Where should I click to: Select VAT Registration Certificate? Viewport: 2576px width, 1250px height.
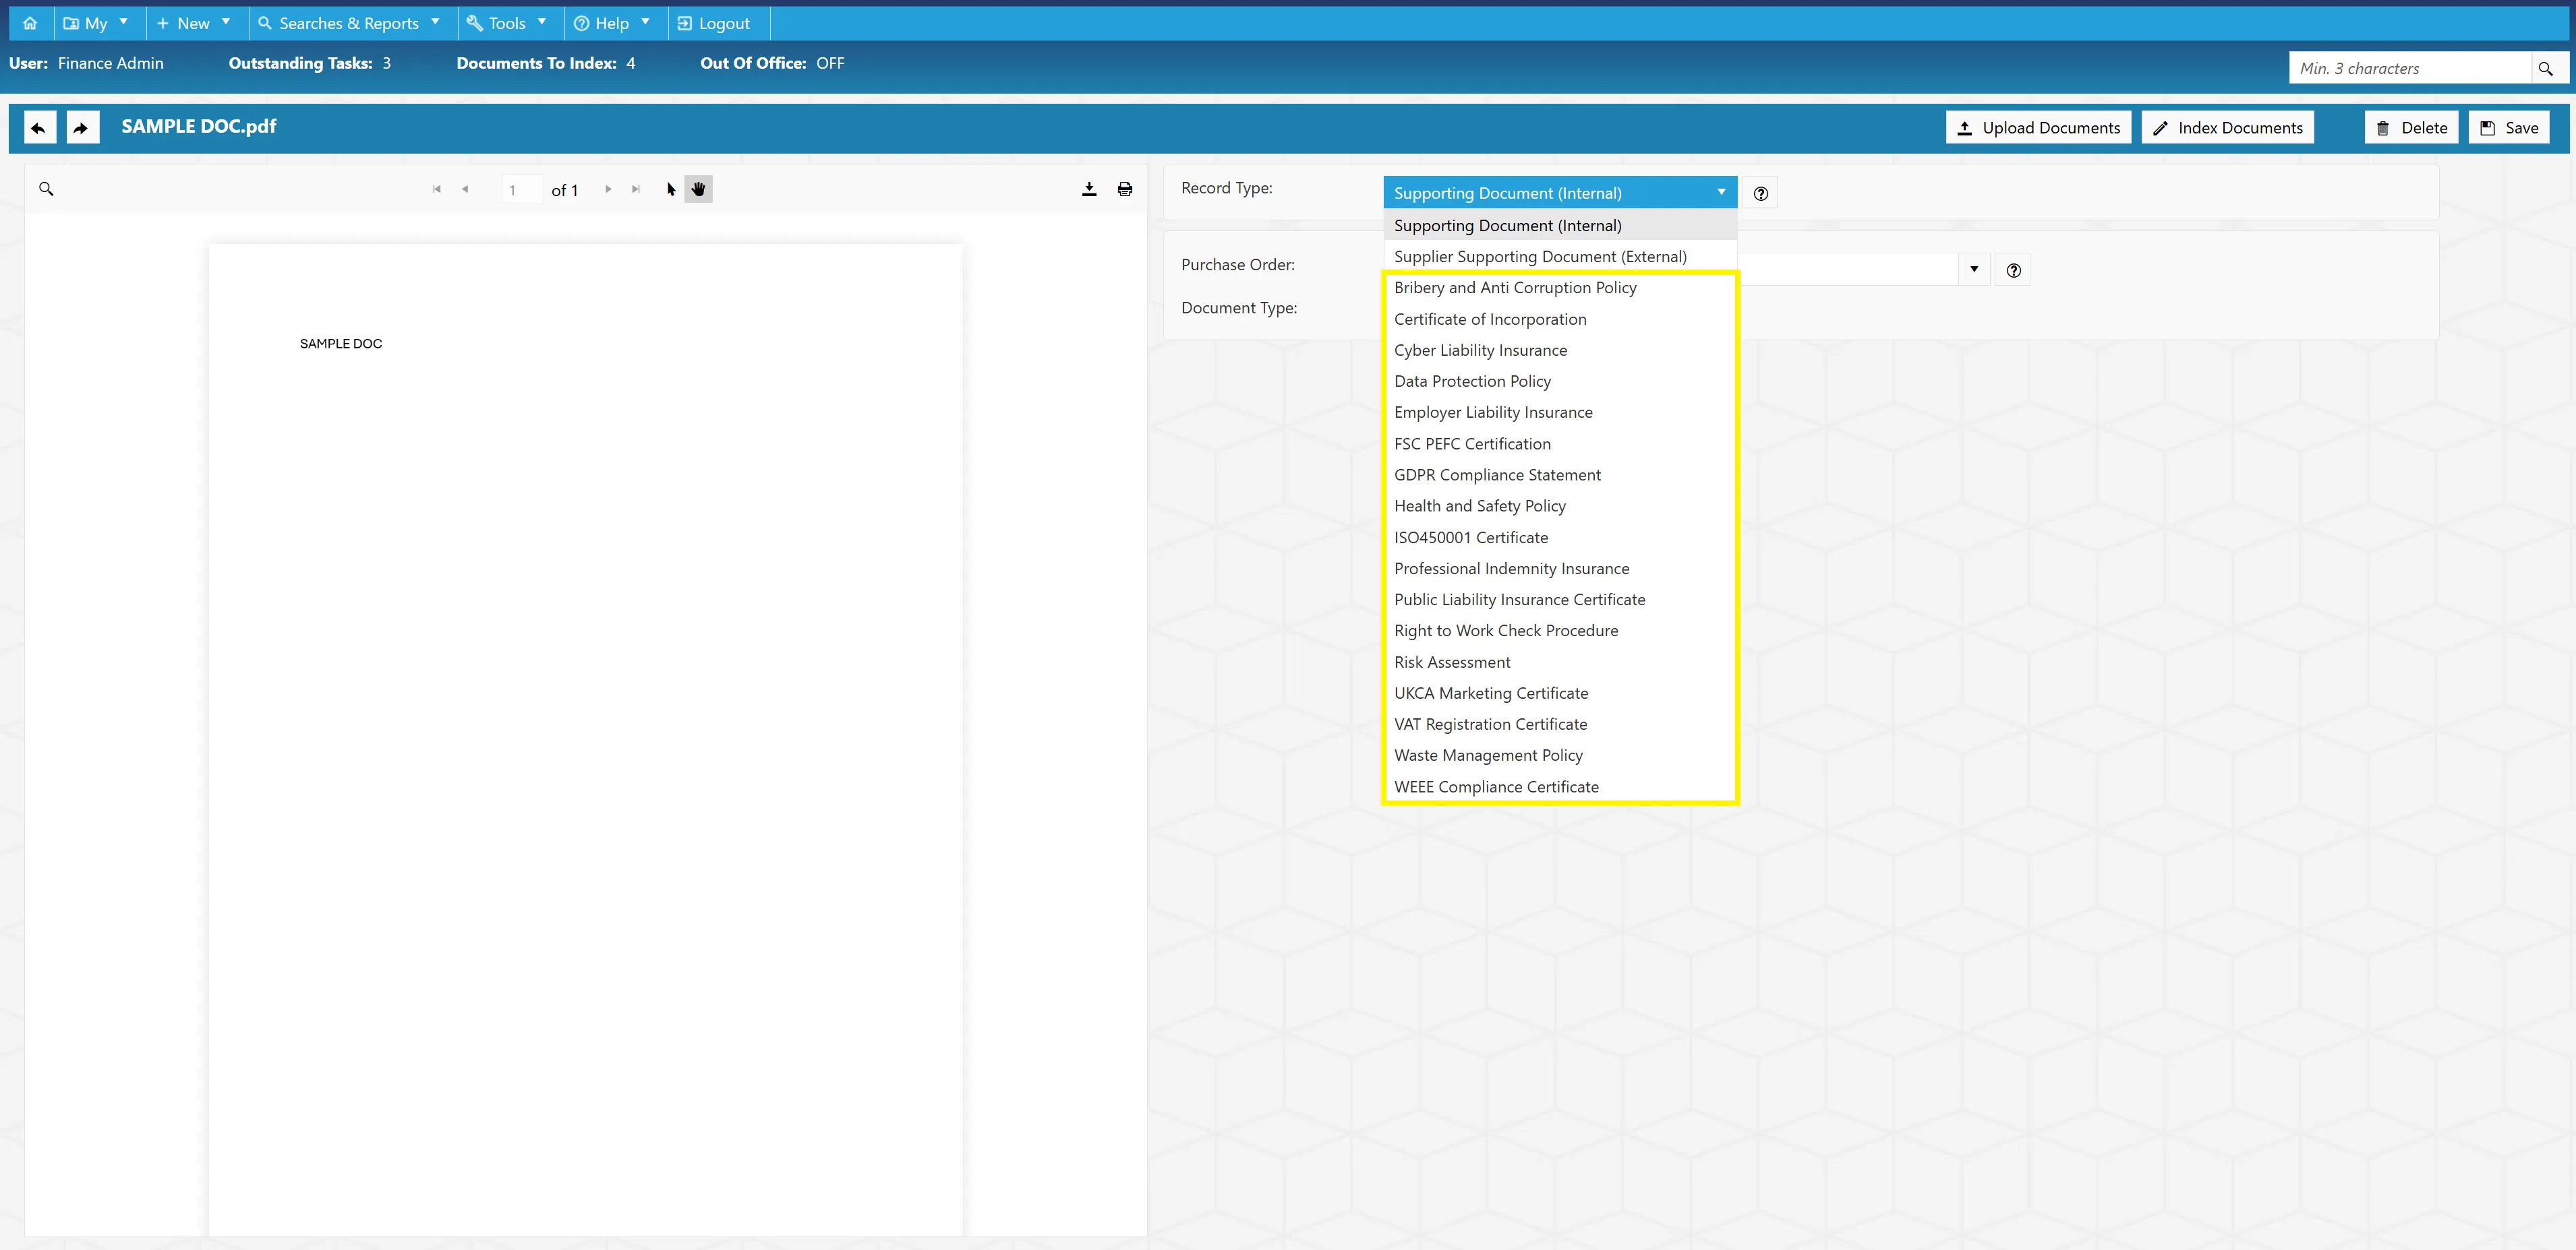(1560, 724)
